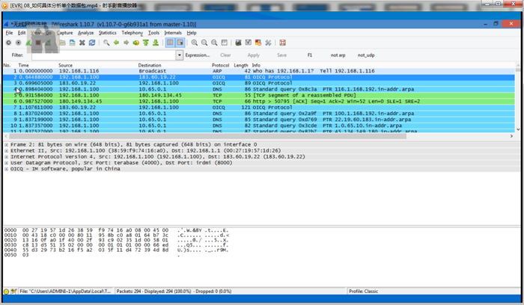Select packet 6 TCP http ACK row
524x305 pixels.
pos(259,102)
